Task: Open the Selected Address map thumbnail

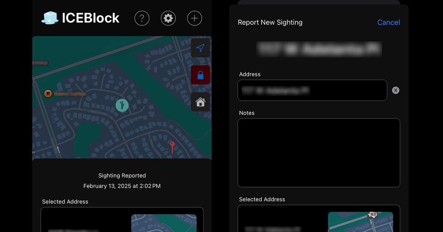Action: coord(164,223)
